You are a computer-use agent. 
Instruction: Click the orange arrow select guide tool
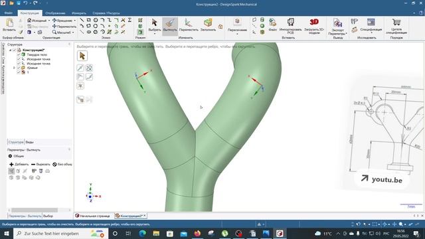[x=82, y=56]
